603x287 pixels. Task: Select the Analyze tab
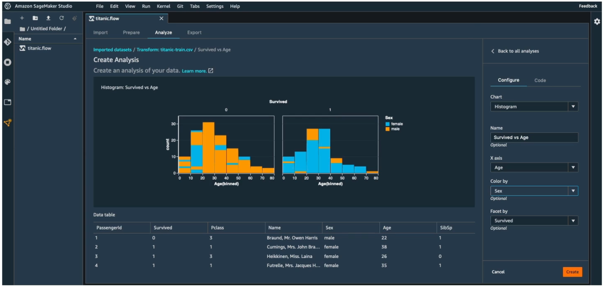(164, 32)
